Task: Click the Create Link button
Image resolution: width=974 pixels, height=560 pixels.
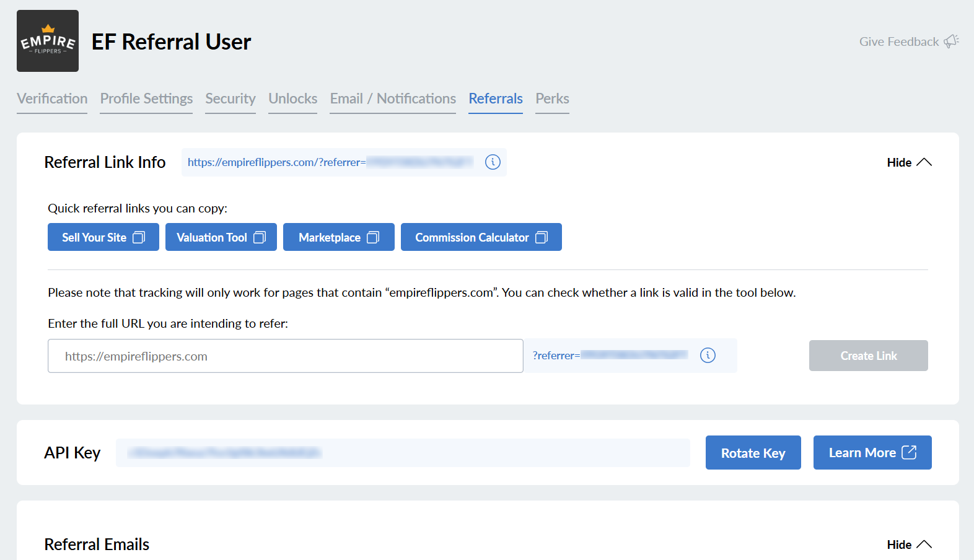Action: tap(868, 356)
